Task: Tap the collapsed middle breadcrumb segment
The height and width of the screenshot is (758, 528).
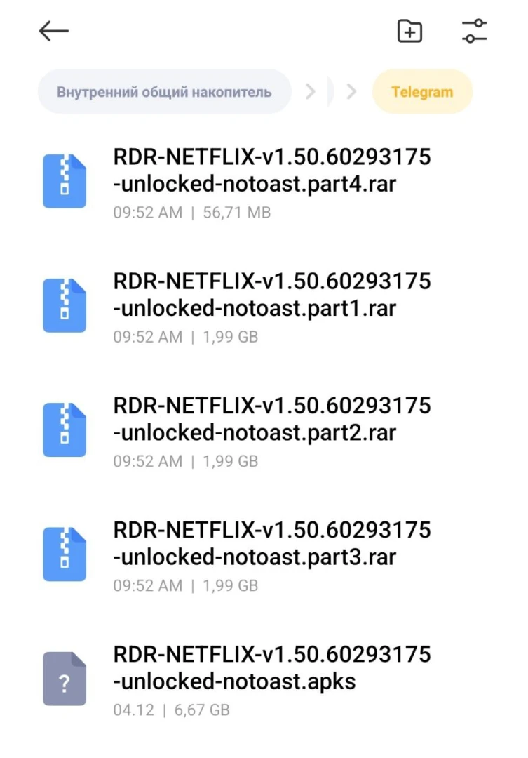Action: click(331, 92)
